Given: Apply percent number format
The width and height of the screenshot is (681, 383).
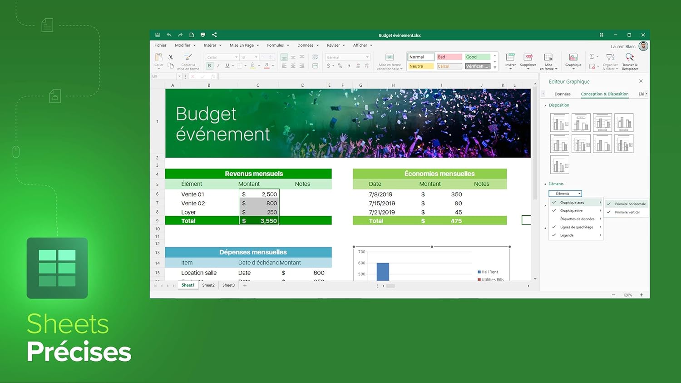Looking at the screenshot, I should [340, 66].
